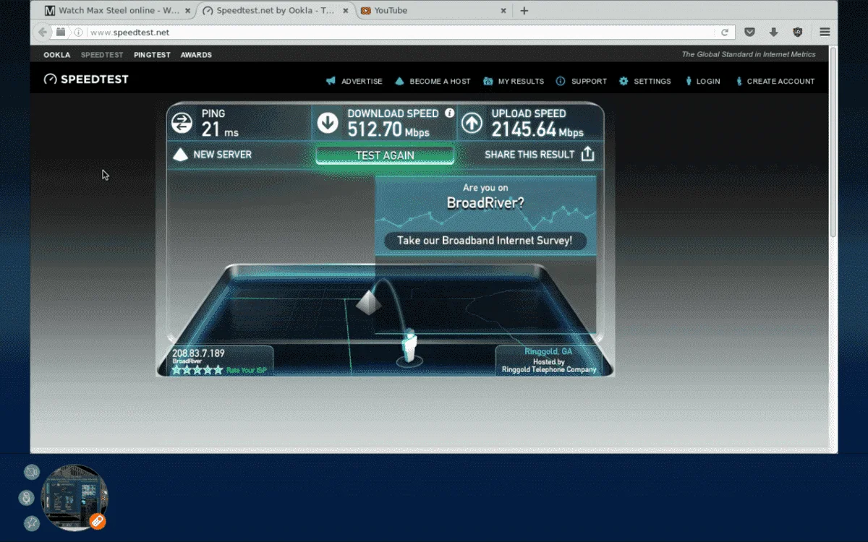The height and width of the screenshot is (542, 868).
Task: Go back with the browser back arrow
Action: tap(42, 32)
